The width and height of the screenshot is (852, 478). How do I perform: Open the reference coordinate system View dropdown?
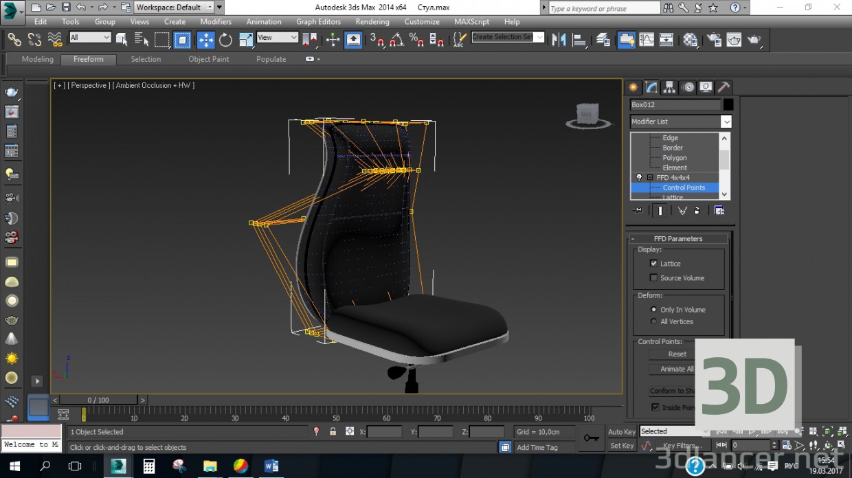pyautogui.click(x=277, y=38)
